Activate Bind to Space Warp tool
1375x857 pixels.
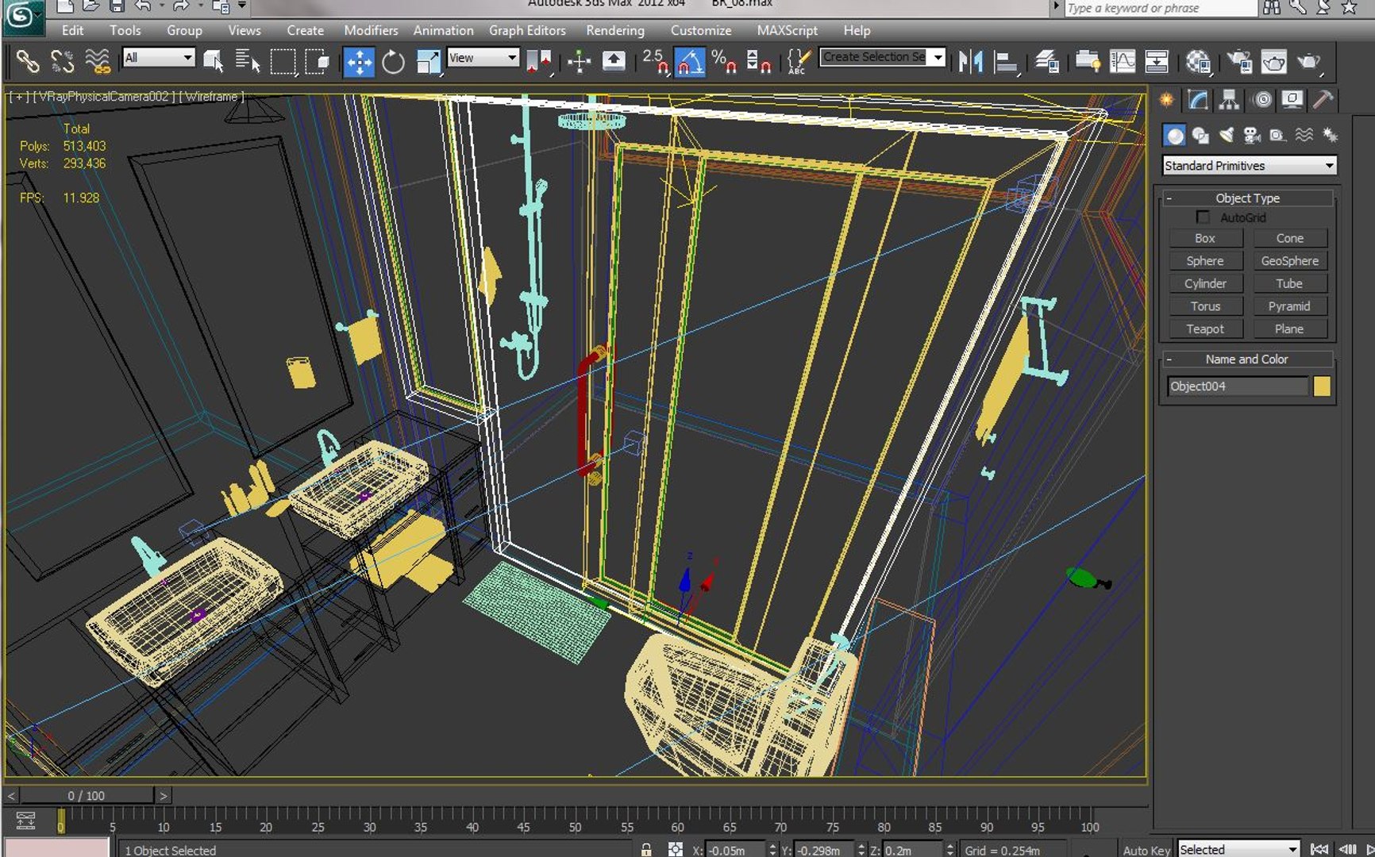(97, 61)
